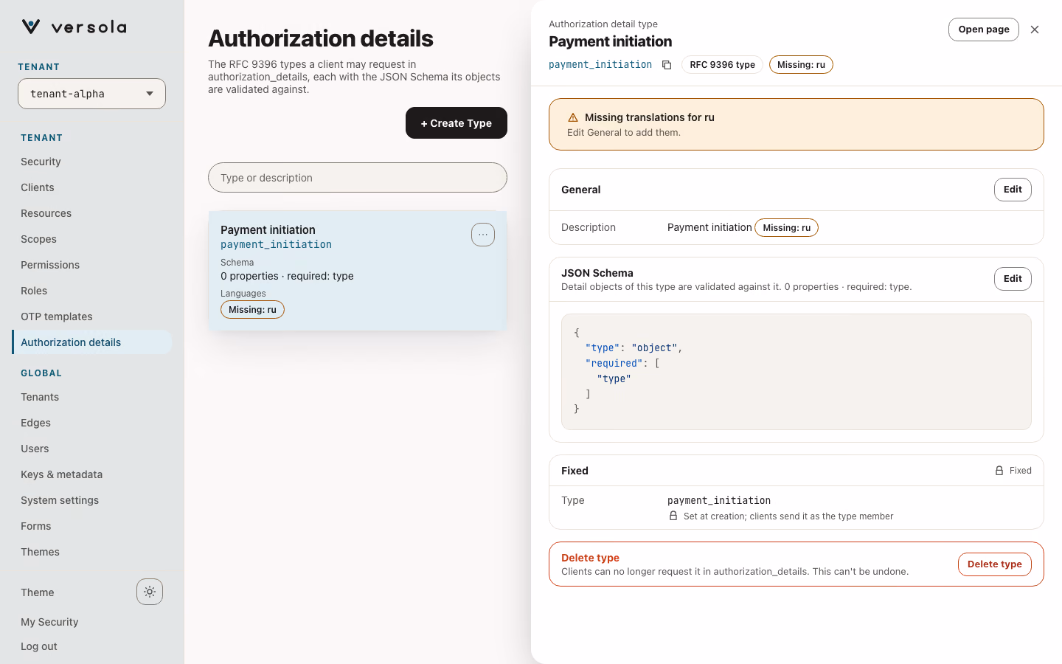
Task: Click the Authorization details page heading
Action: (321, 38)
